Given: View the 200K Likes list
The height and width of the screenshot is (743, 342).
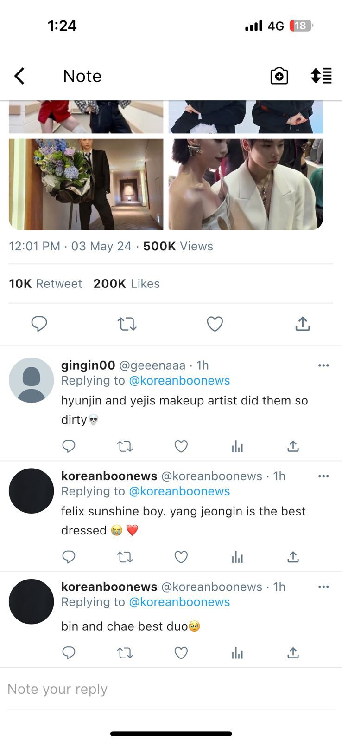Looking at the screenshot, I should pos(127,284).
